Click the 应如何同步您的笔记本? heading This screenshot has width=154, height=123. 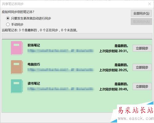click(18, 12)
